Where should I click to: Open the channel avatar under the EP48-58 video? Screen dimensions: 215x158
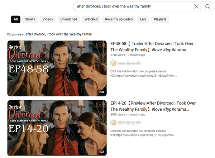[x=113, y=63]
